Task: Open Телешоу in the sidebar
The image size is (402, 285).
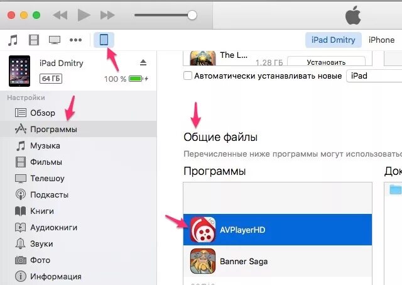Action: point(78,178)
